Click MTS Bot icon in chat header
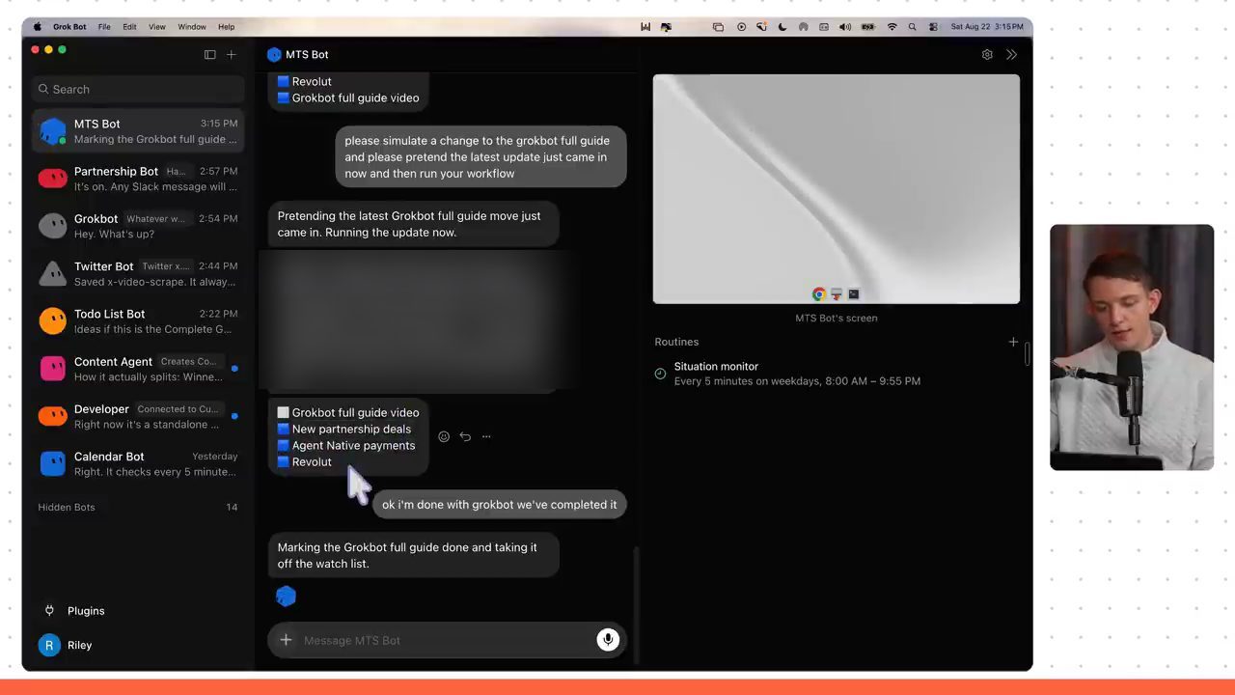The image size is (1235, 695). pyautogui.click(x=274, y=55)
